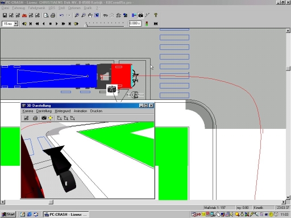Click the Zoom in magnifier icon
Screen dimensions: 291x218
tap(77, 15)
